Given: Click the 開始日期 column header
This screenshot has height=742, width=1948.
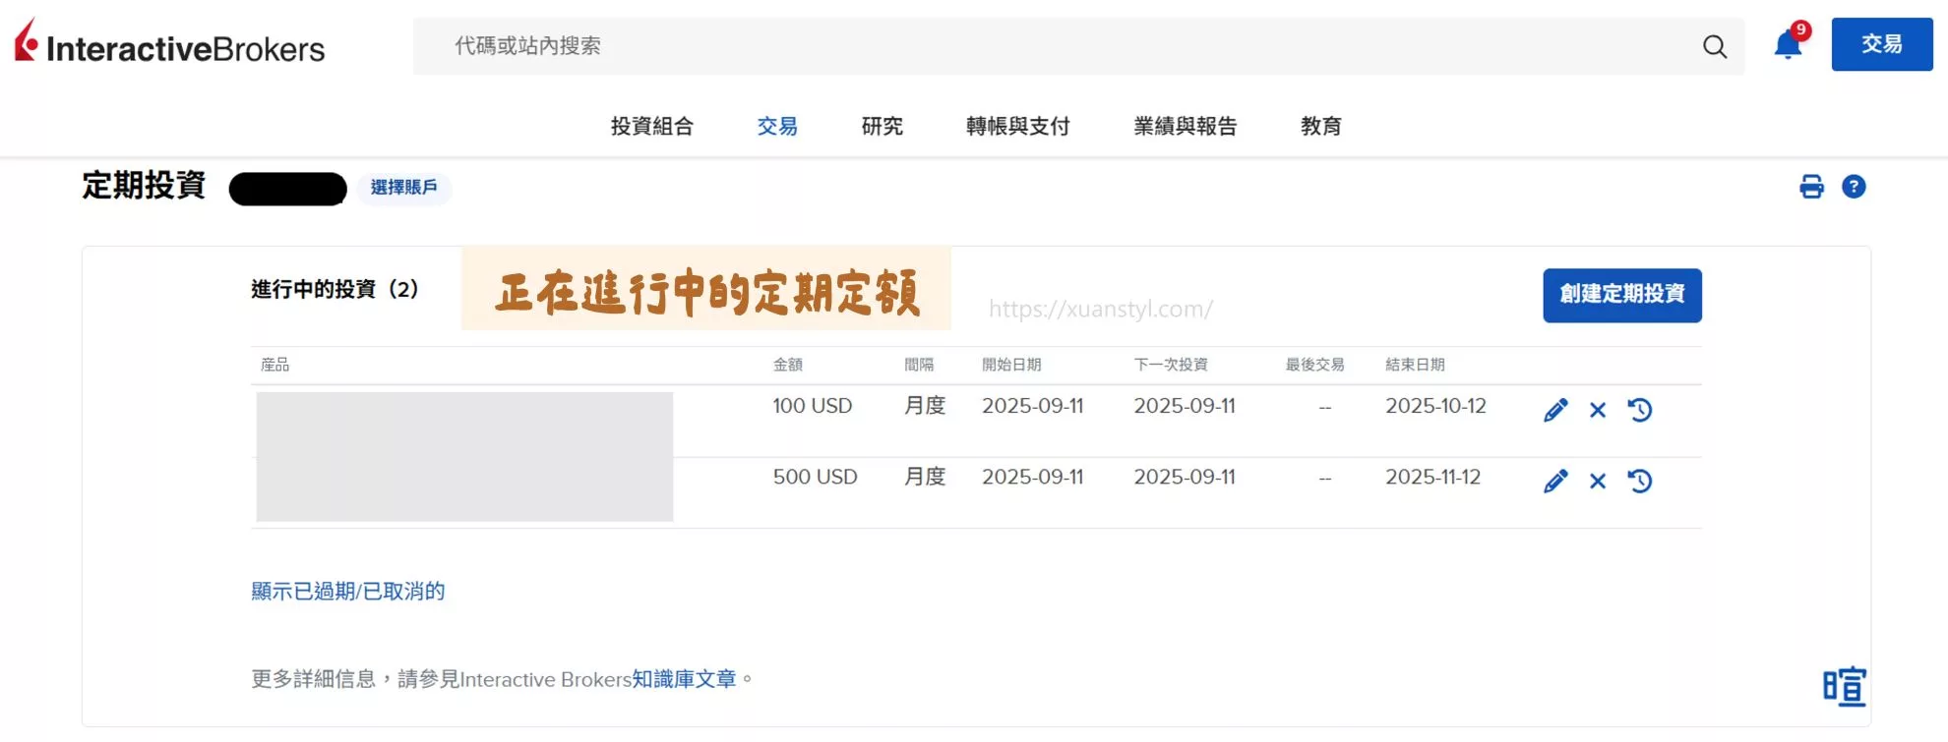Looking at the screenshot, I should [x=1011, y=365].
